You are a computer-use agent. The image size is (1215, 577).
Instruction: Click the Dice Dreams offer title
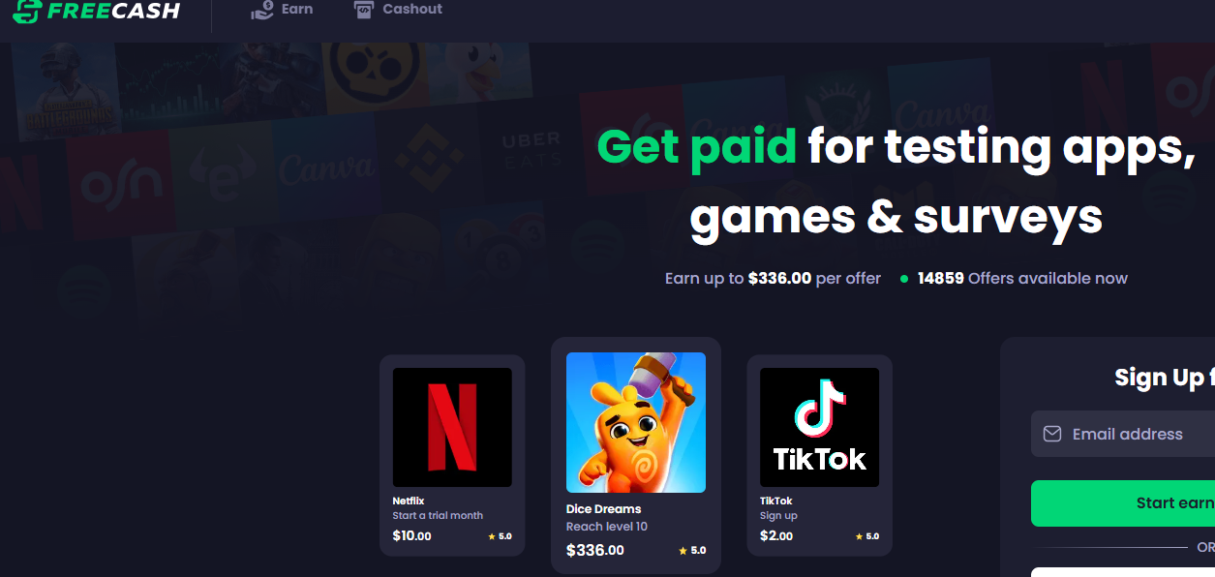[603, 508]
